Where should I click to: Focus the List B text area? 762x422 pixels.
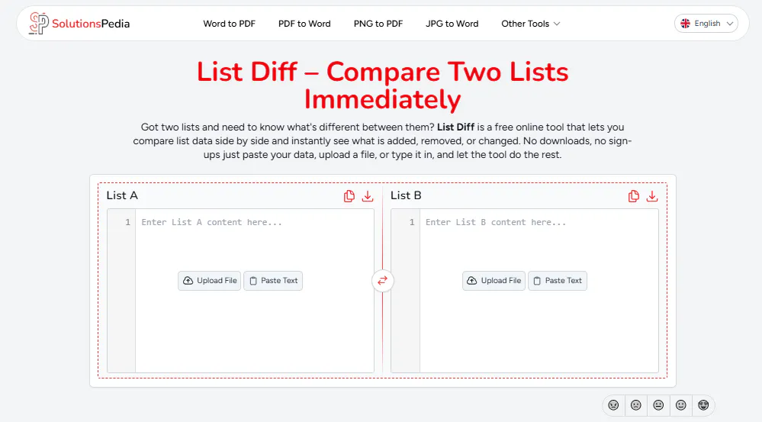[539, 291]
